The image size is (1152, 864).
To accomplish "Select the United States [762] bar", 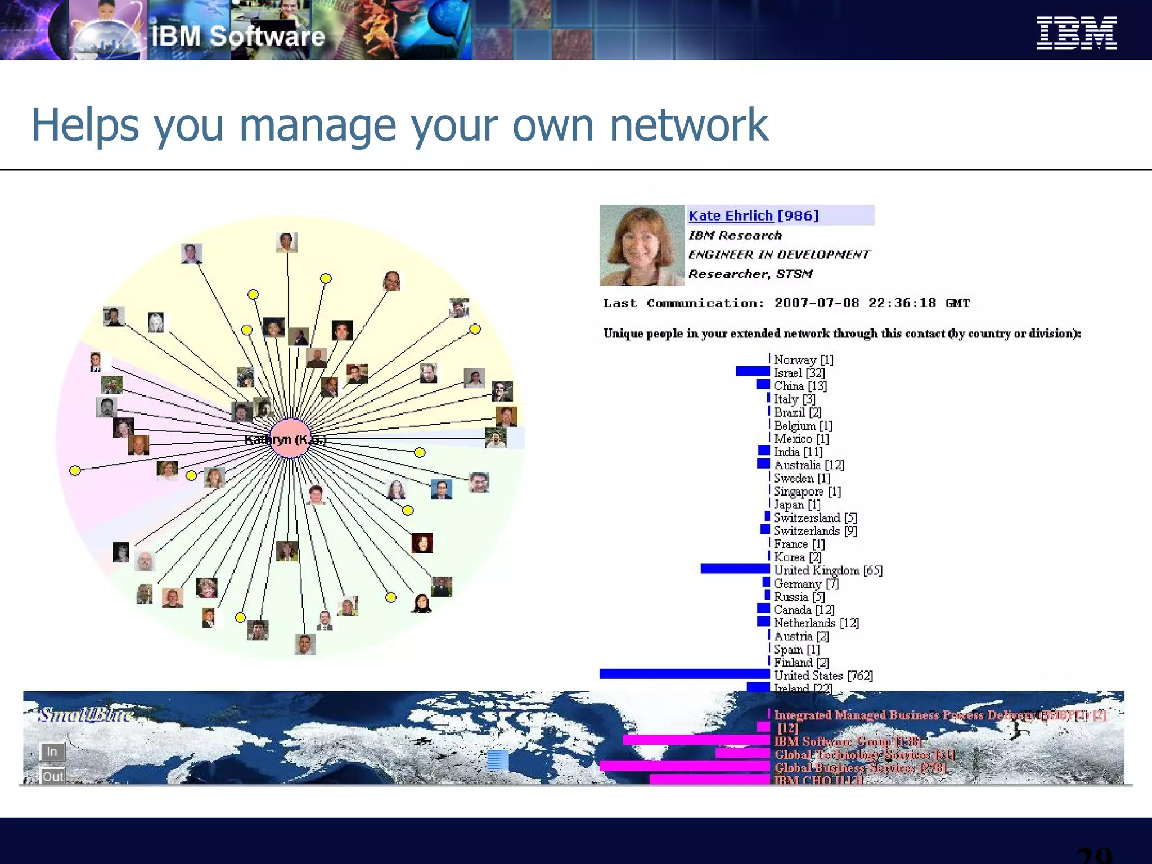I will (x=685, y=674).
